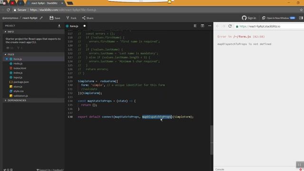Screen dimensions: 304x171
Task: Click the Save button in StackBlitz toolbar
Action: click(55, 18)
